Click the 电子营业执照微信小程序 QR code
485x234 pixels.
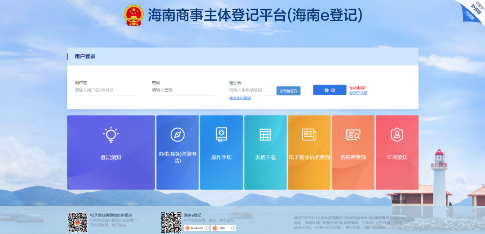(x=78, y=222)
